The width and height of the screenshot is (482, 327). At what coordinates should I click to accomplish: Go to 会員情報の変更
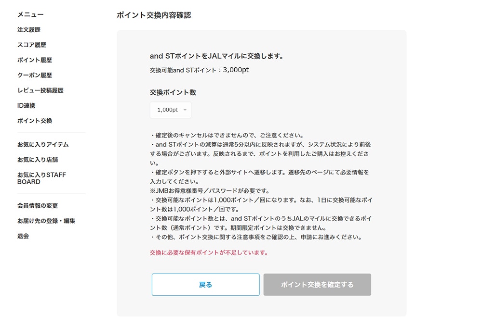click(38, 206)
